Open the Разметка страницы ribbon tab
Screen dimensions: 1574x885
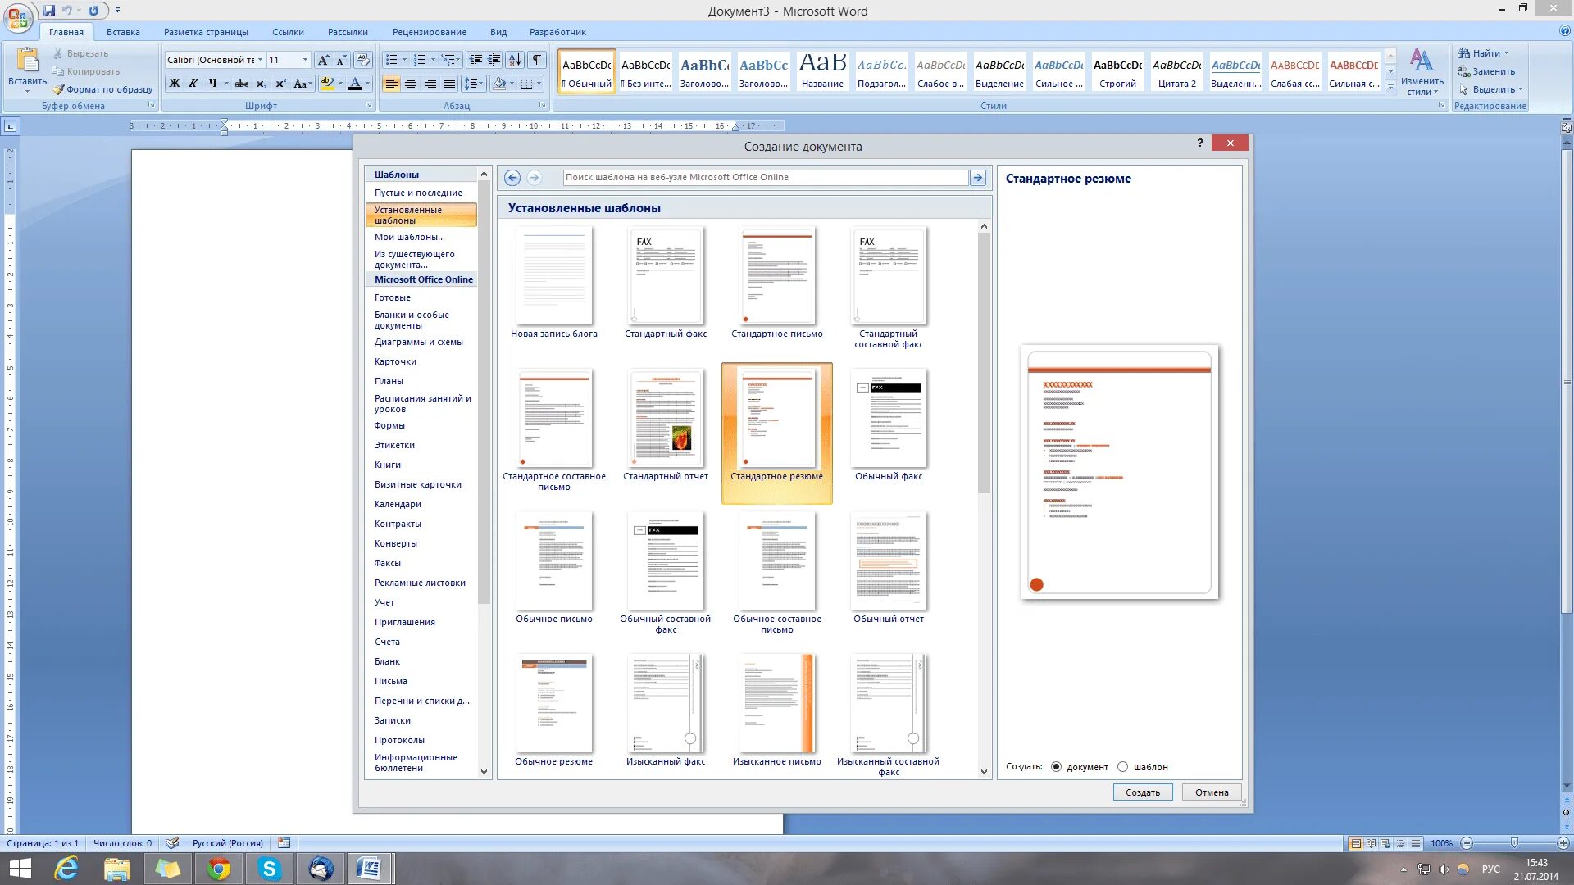pyautogui.click(x=206, y=31)
